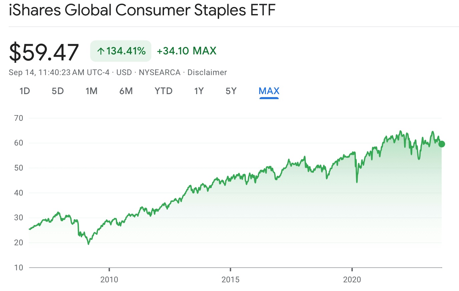Click the MAX range tab

pos(269,91)
